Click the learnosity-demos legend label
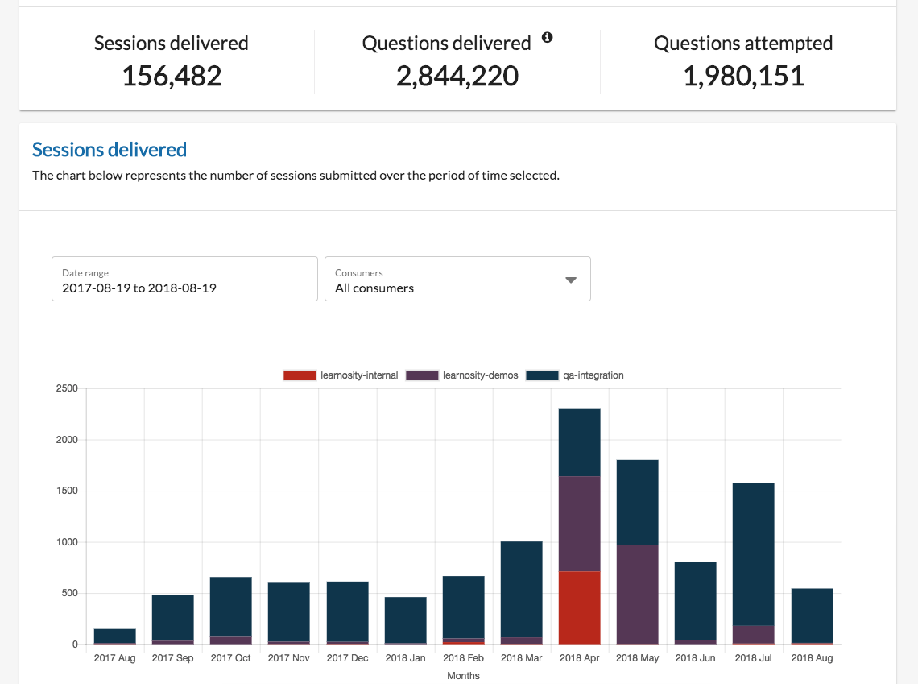The image size is (918, 684). coord(480,375)
